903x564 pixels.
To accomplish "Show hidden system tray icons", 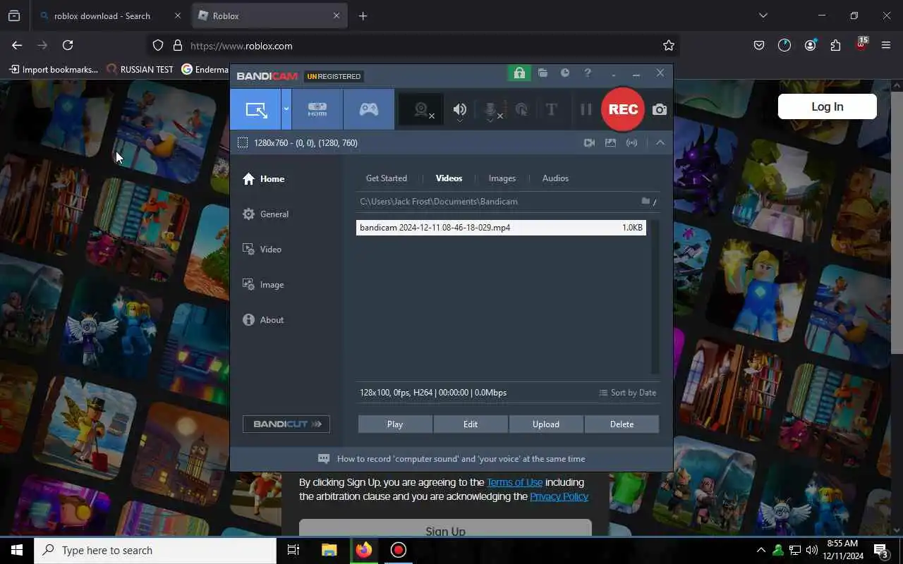I will point(760,550).
